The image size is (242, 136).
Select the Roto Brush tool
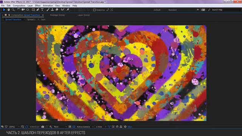coord(62,10)
